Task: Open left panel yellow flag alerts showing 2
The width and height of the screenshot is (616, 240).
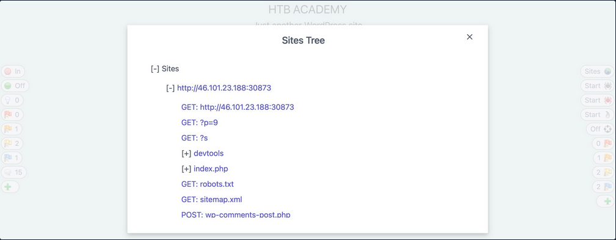Action: 12,144
